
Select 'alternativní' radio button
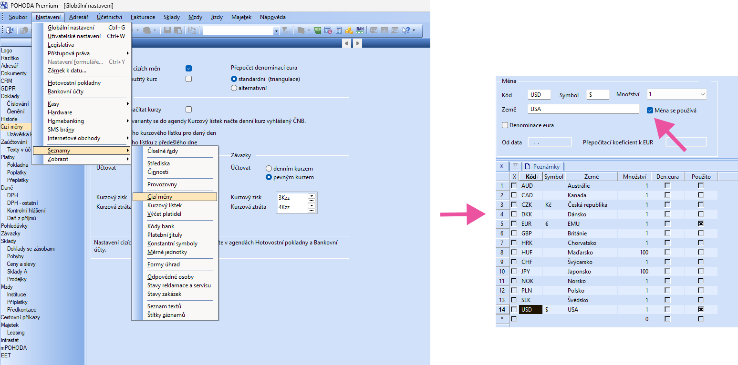point(234,88)
